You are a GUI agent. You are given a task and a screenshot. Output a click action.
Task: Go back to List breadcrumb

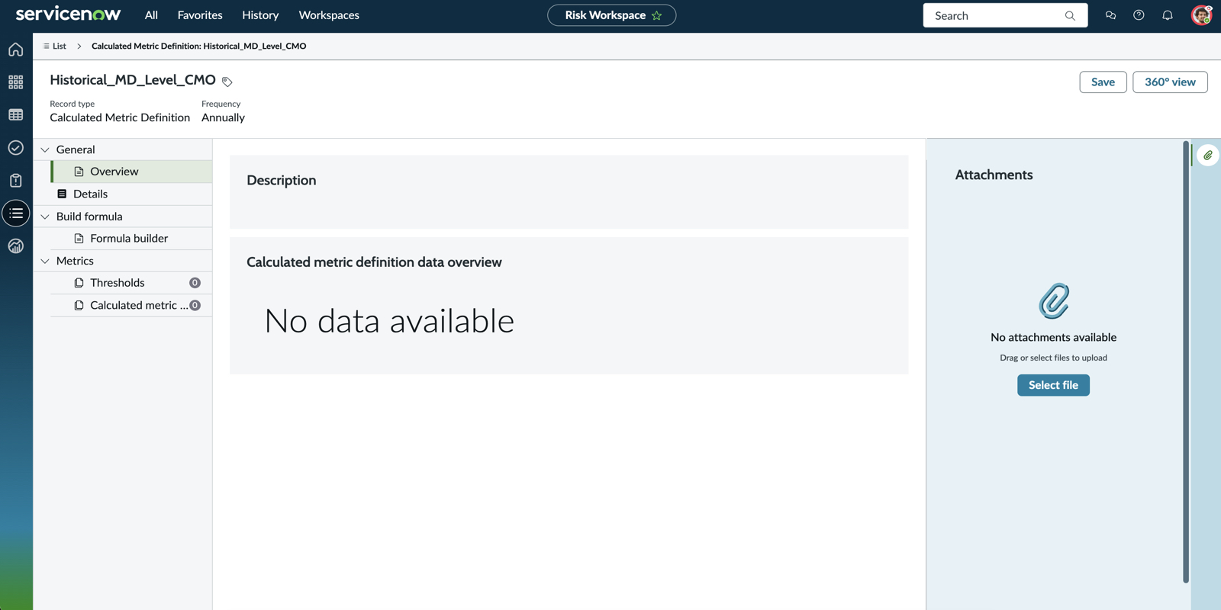click(x=54, y=46)
